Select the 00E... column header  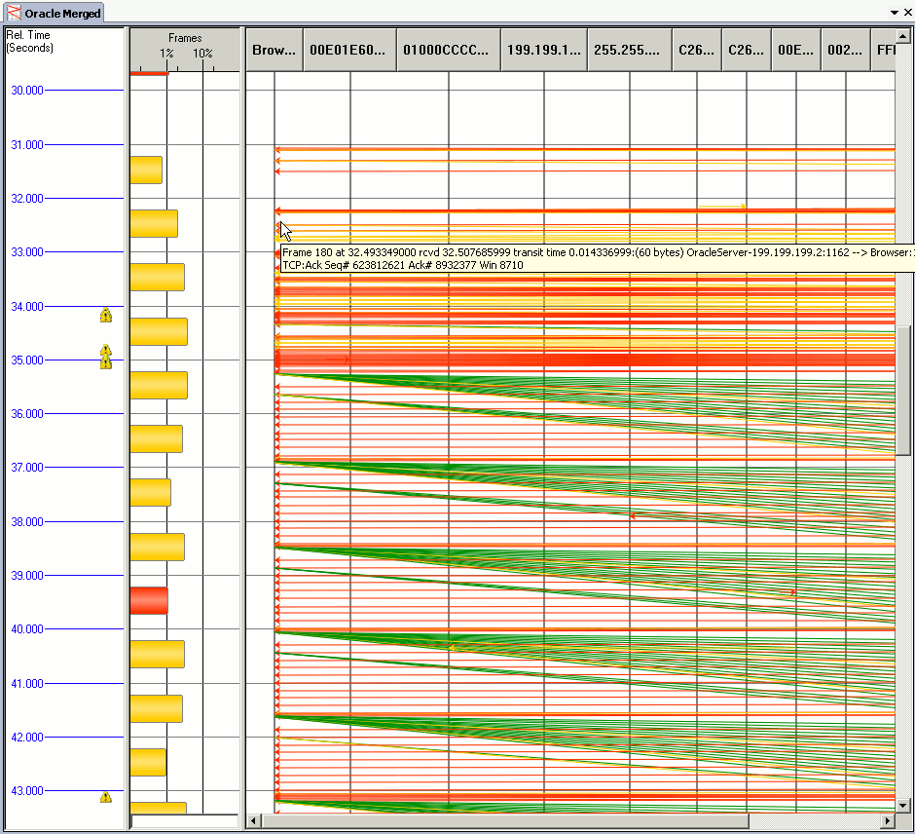click(796, 51)
